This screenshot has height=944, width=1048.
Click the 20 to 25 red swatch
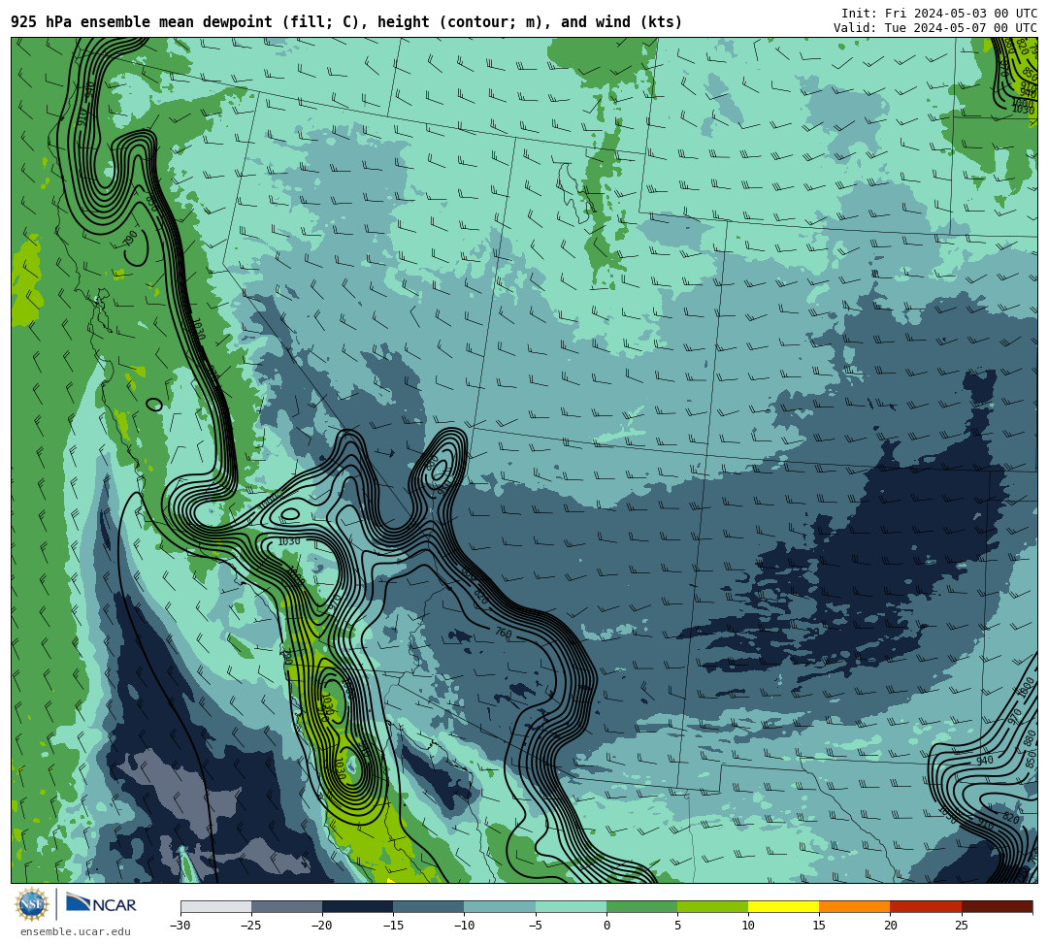click(926, 906)
